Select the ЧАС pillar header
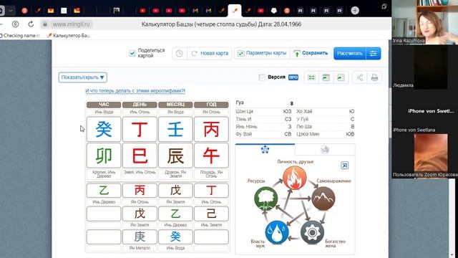458x258 pixels. coord(104,105)
